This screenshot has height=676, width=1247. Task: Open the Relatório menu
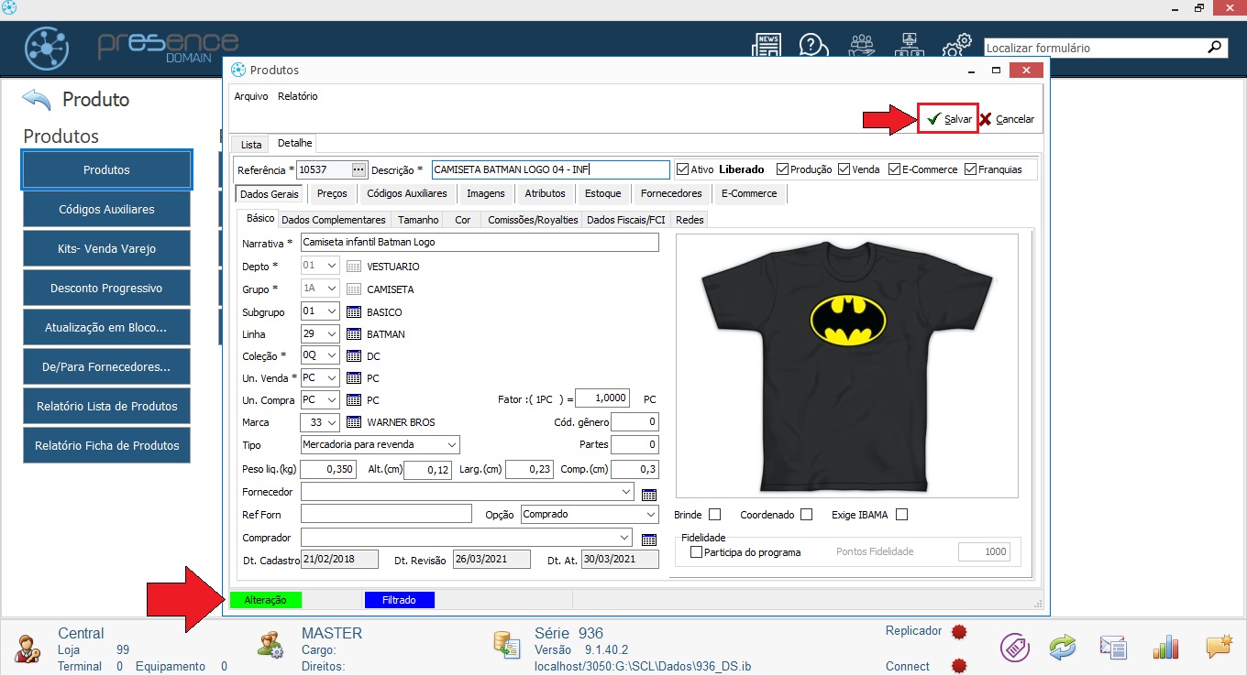click(297, 96)
